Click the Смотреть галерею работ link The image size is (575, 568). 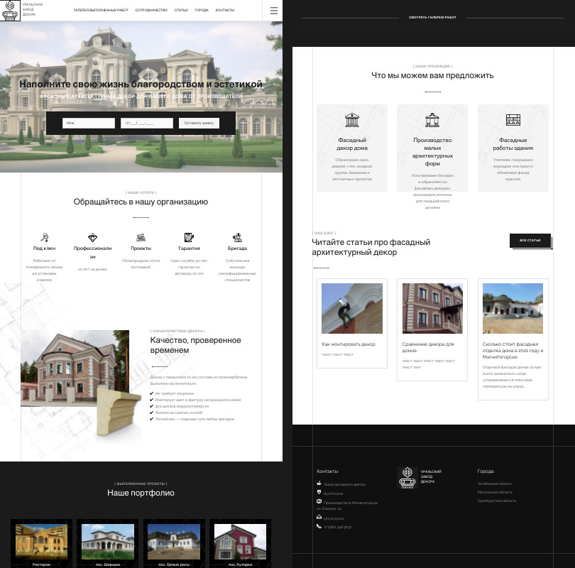click(432, 17)
